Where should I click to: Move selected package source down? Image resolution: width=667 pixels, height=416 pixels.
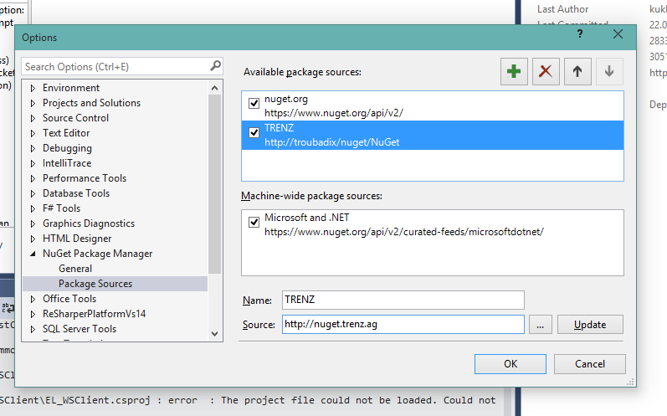pos(609,71)
